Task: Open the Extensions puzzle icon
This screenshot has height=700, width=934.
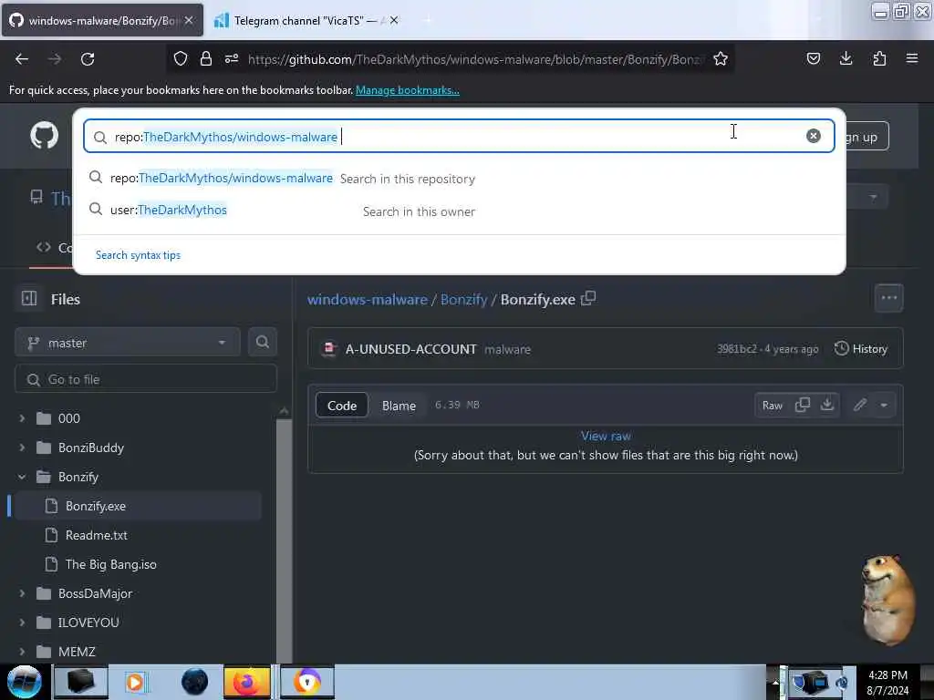Action: [x=879, y=58]
